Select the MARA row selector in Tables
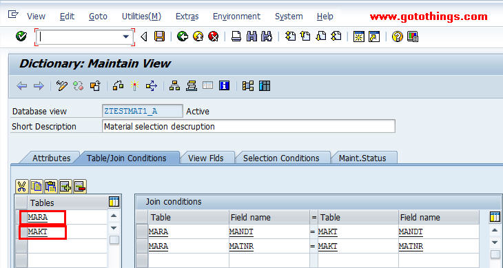 (x=21, y=217)
